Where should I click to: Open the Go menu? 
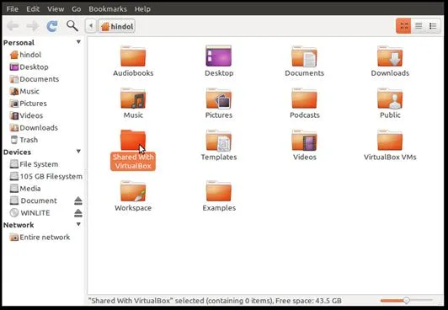[76, 9]
